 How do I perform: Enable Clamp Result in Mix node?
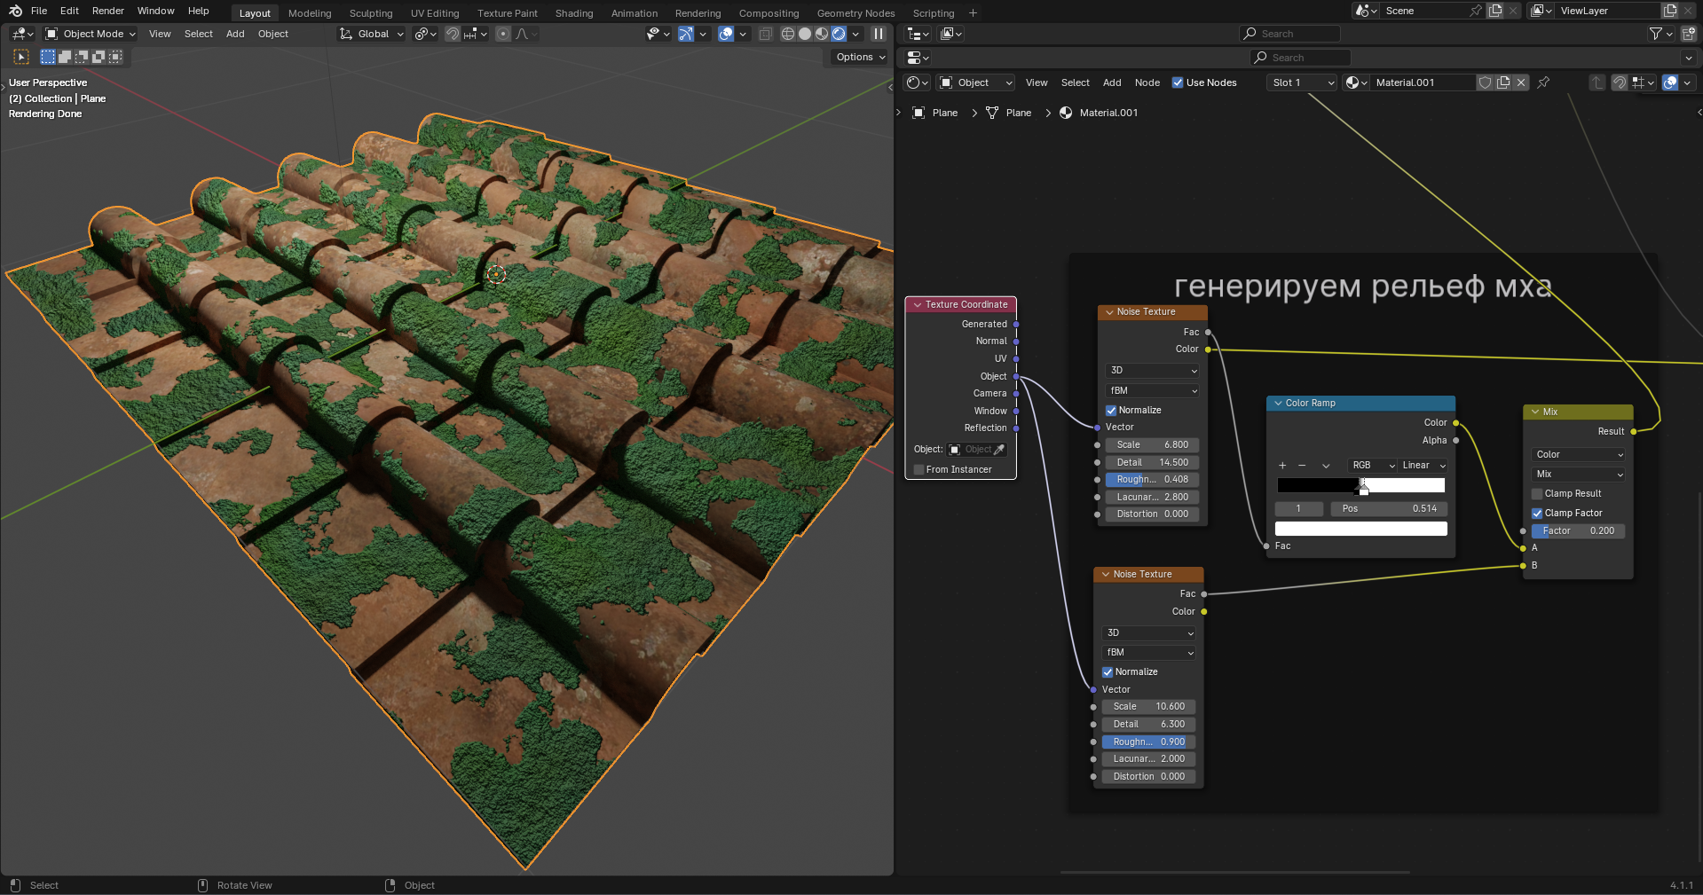pos(1537,493)
